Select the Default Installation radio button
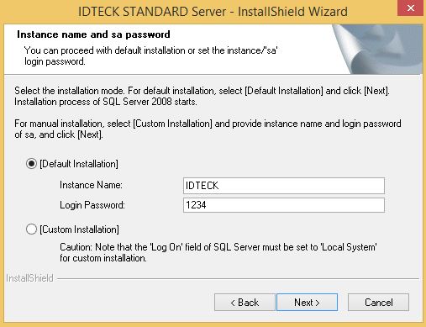 [x=31, y=164]
